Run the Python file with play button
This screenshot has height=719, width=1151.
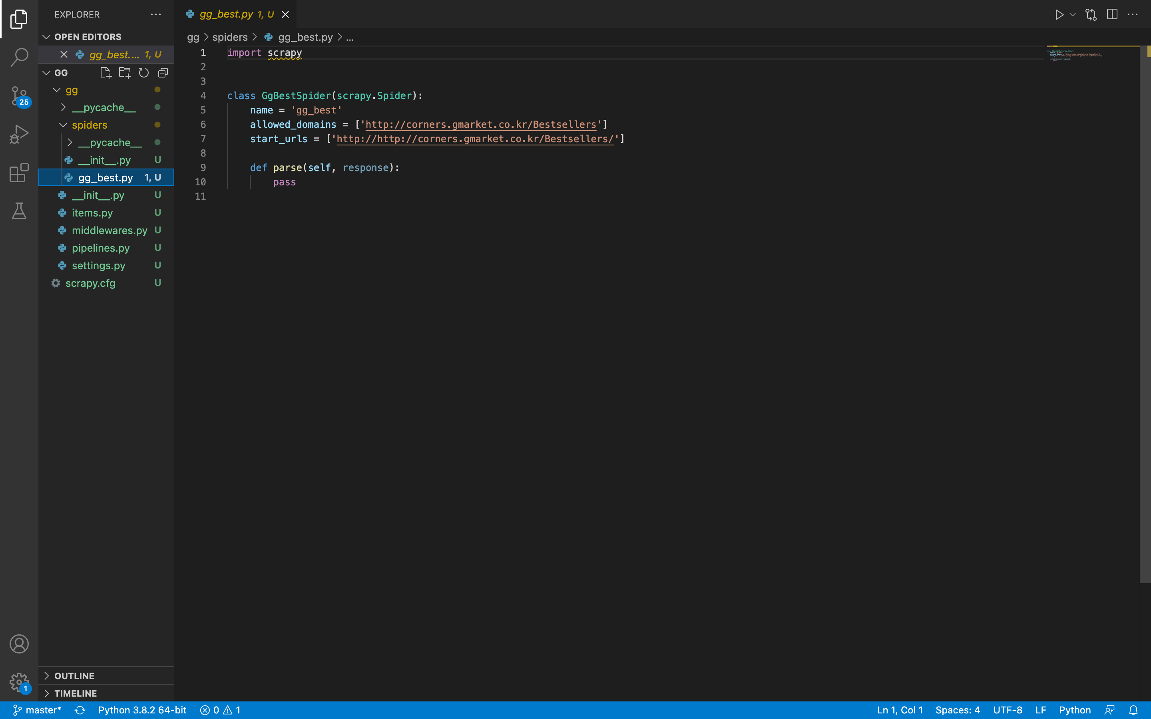pos(1059,15)
